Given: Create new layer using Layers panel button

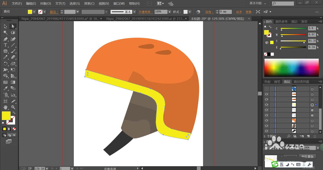Looking at the screenshot, I should point(308,136).
